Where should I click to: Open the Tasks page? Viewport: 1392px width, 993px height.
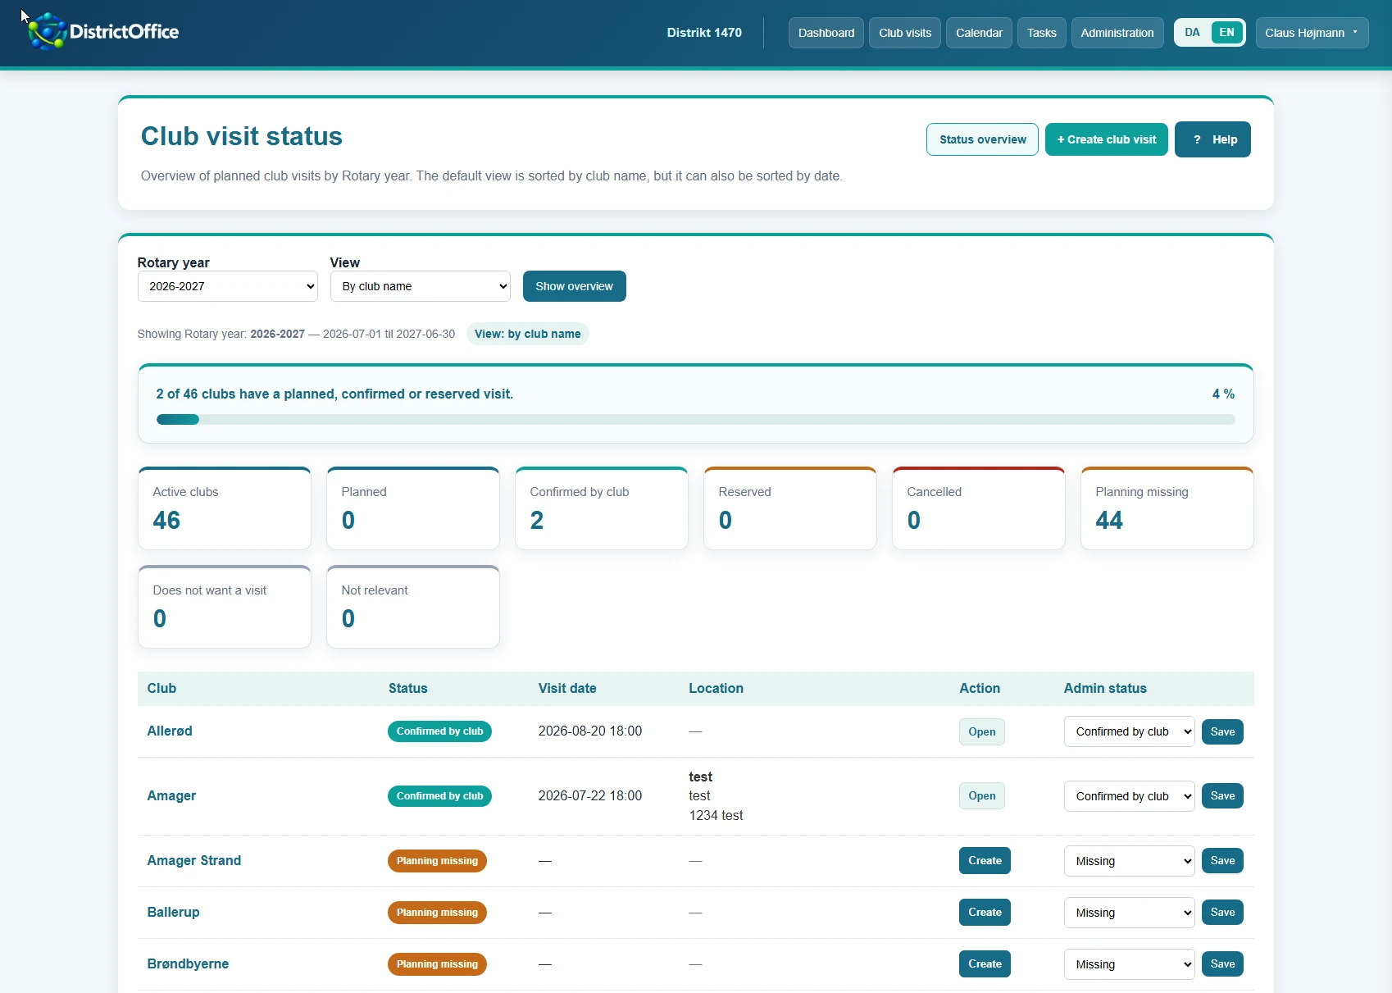pos(1041,33)
